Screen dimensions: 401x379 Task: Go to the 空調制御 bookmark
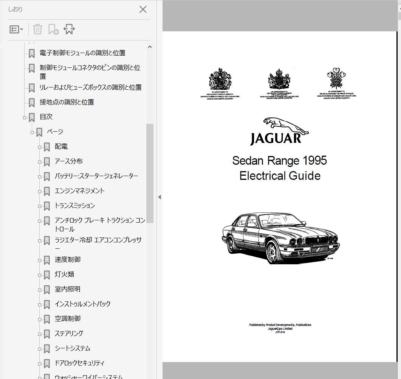[68, 319]
